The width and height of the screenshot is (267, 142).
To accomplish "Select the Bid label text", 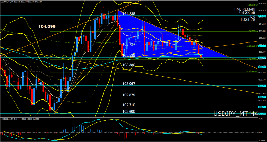I will point(253,16).
